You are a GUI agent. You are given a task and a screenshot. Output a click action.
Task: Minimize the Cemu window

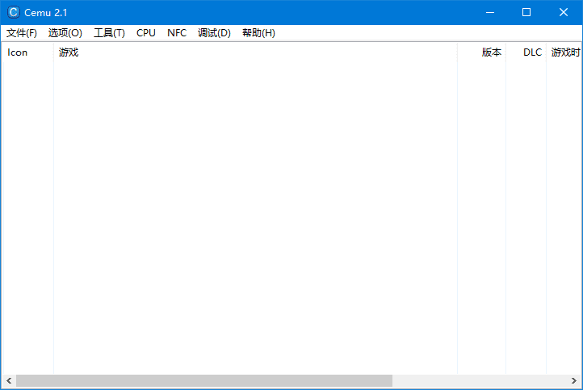pyautogui.click(x=490, y=12)
